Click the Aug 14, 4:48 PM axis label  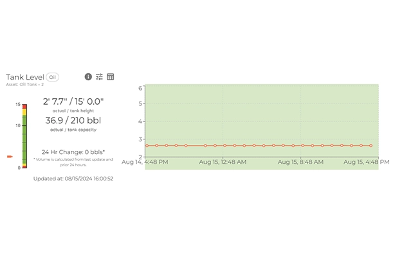tap(145, 162)
